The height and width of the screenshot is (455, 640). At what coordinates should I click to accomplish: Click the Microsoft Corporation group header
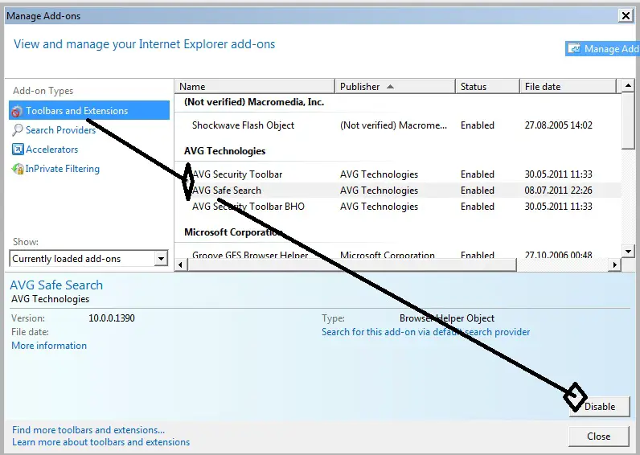233,232
